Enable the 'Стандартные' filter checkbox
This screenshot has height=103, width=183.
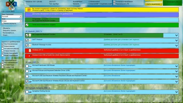[x=3, y=67]
